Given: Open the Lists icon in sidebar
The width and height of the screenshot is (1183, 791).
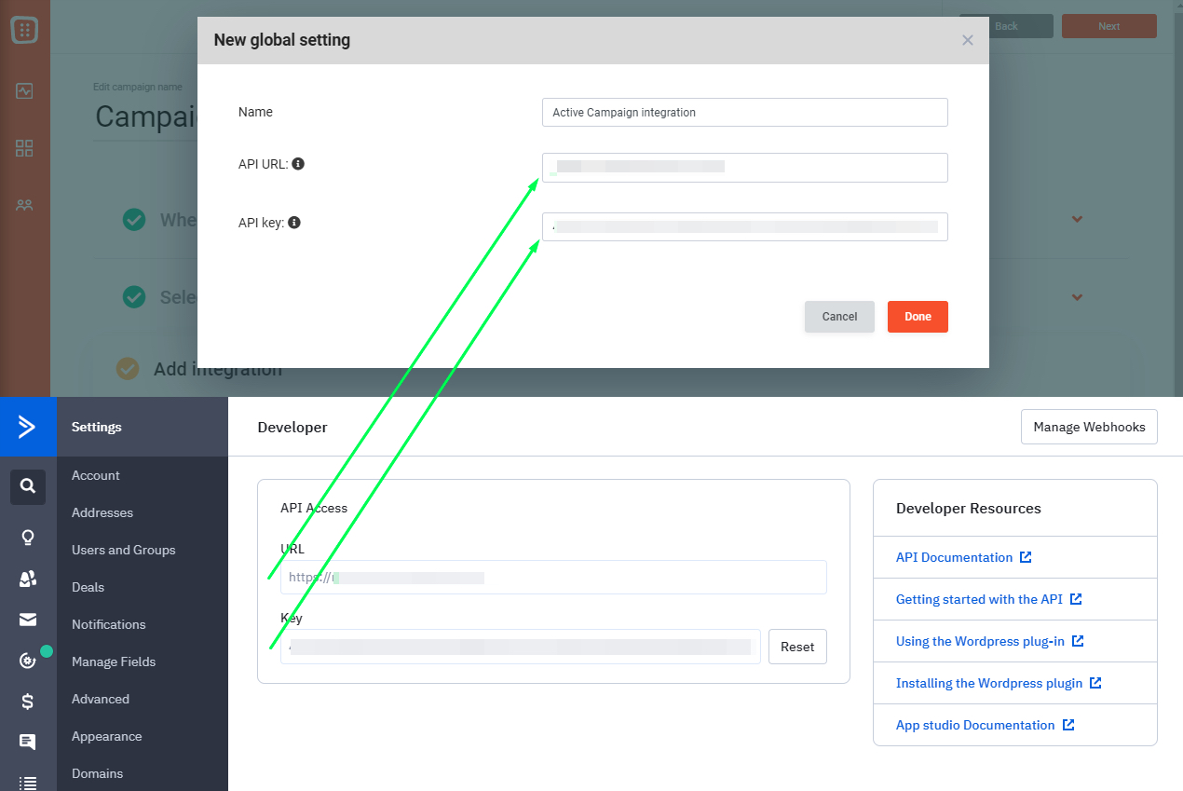Looking at the screenshot, I should [28, 783].
